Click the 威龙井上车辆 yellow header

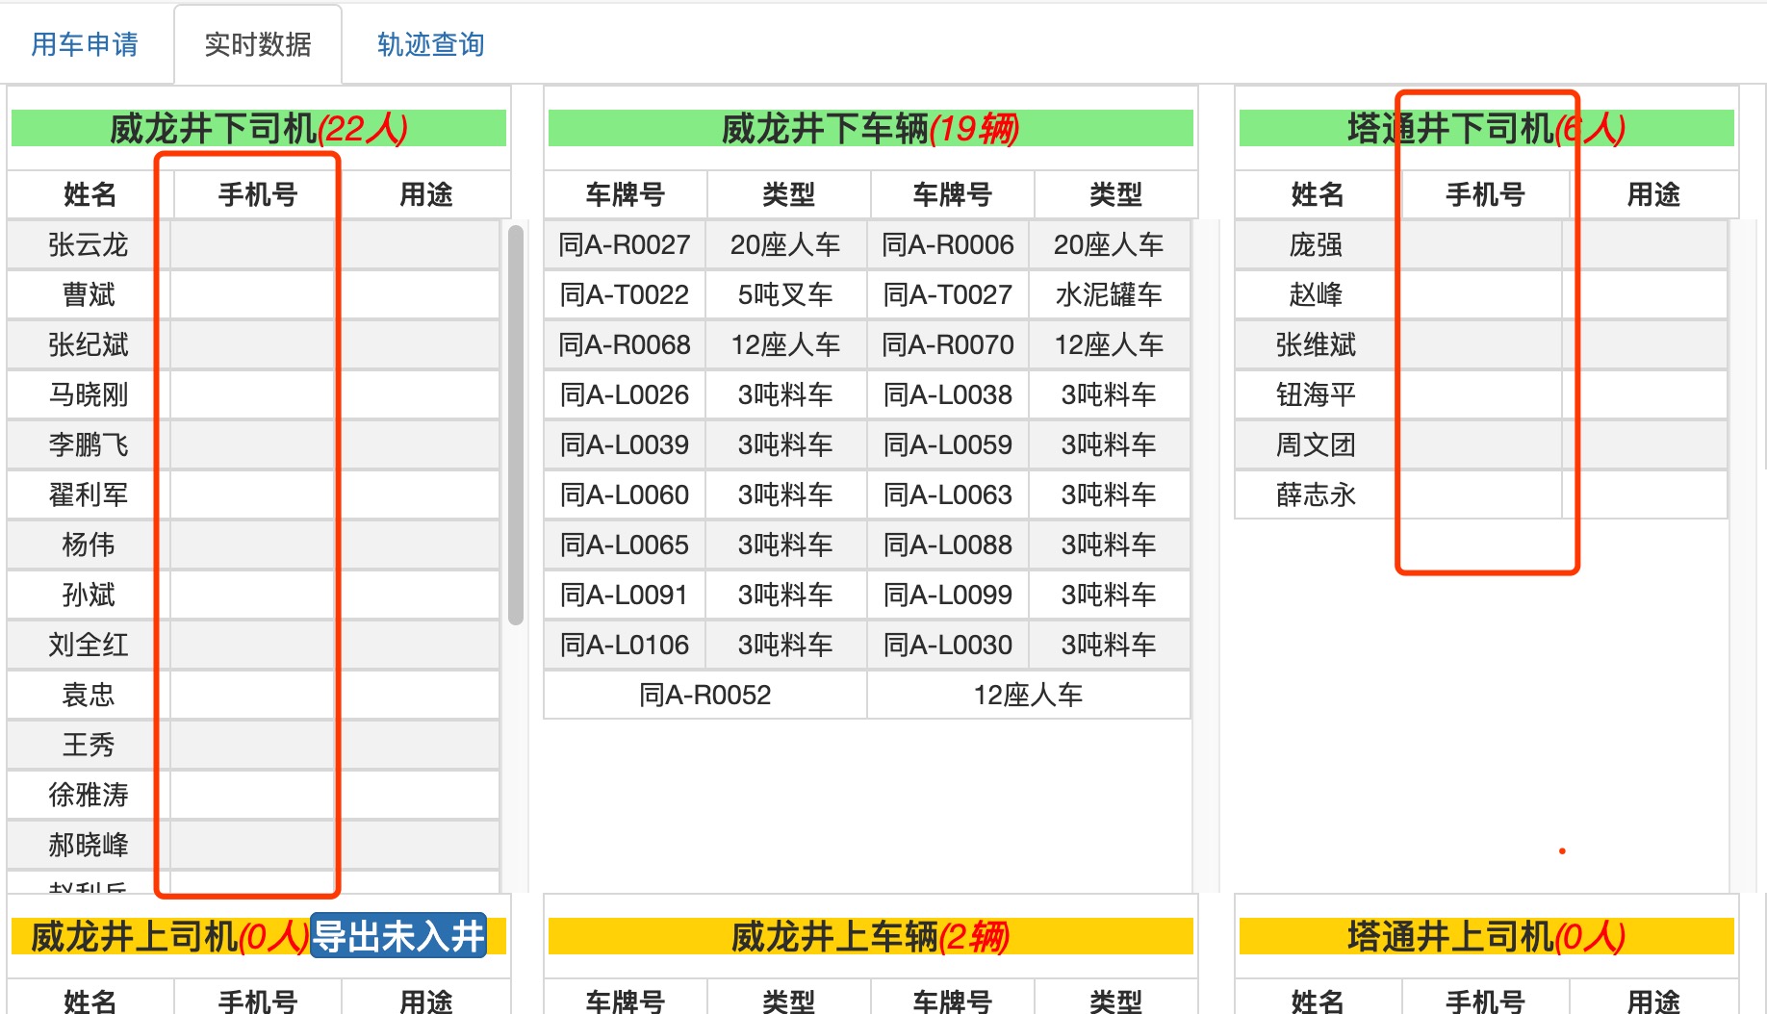click(x=870, y=936)
